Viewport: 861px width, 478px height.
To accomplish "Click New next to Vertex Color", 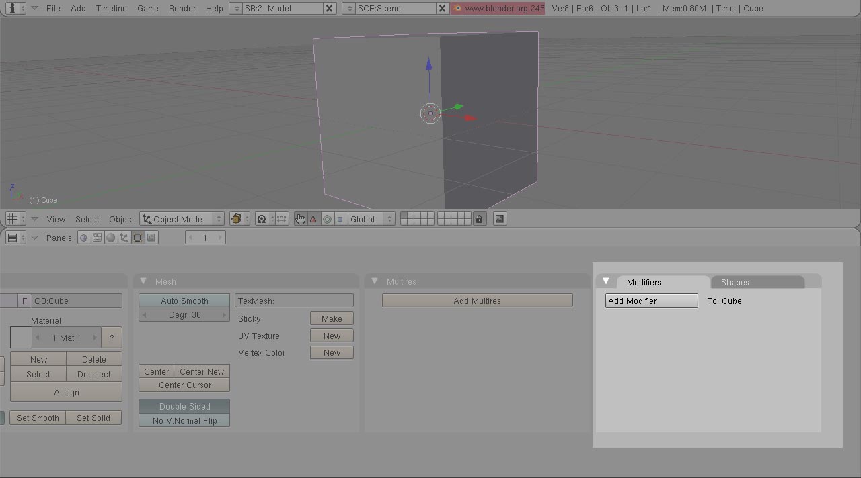I will [x=332, y=352].
